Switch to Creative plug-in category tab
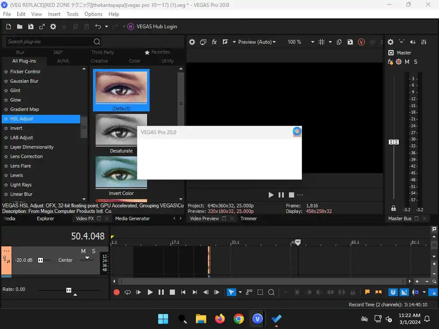 point(99,61)
